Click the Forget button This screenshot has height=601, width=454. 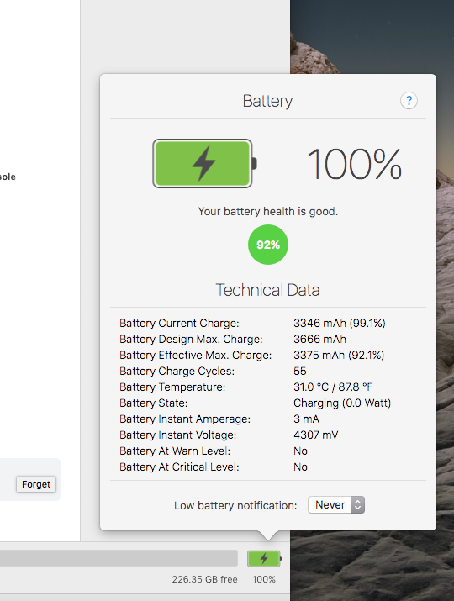tap(36, 484)
